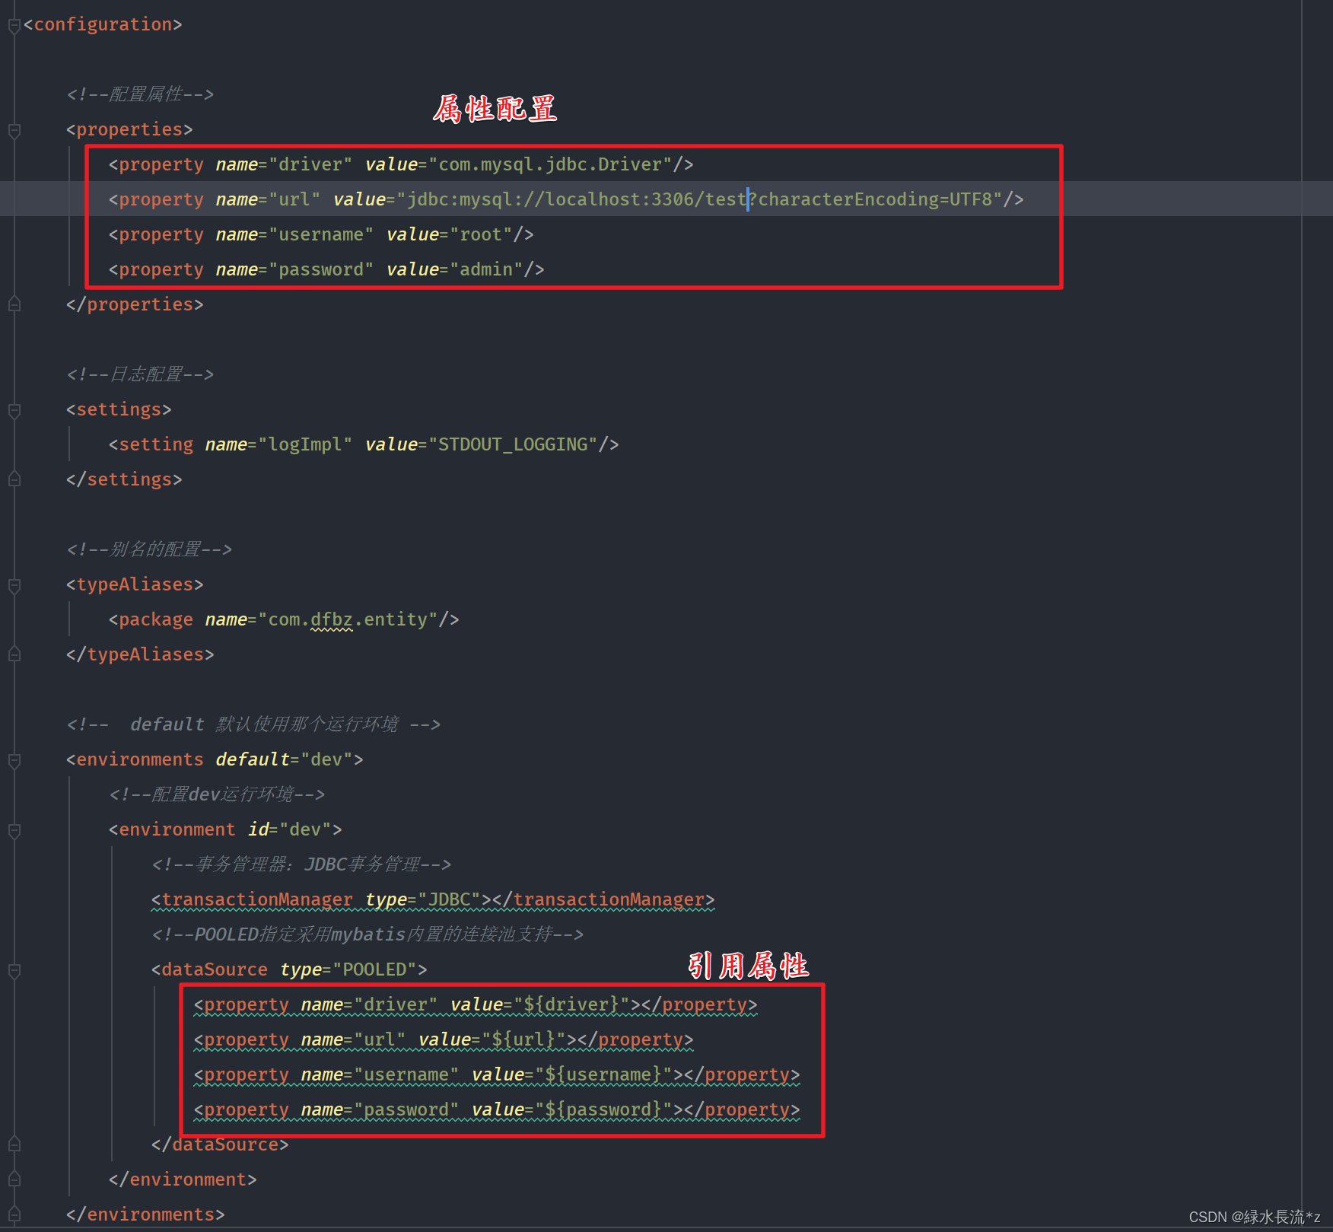
Task: Click fold marker at closing properties tag
Action: (x=14, y=304)
